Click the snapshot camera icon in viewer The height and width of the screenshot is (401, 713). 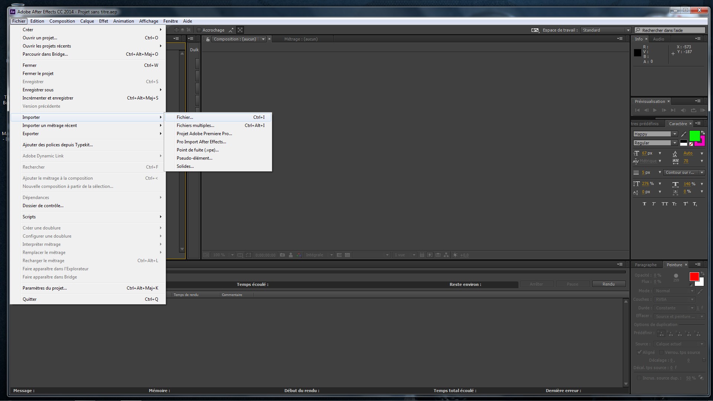tap(282, 255)
